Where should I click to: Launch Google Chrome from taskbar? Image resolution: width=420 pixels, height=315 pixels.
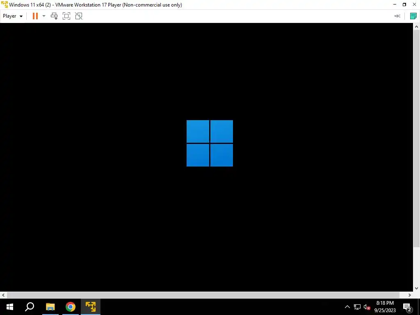tap(71, 307)
